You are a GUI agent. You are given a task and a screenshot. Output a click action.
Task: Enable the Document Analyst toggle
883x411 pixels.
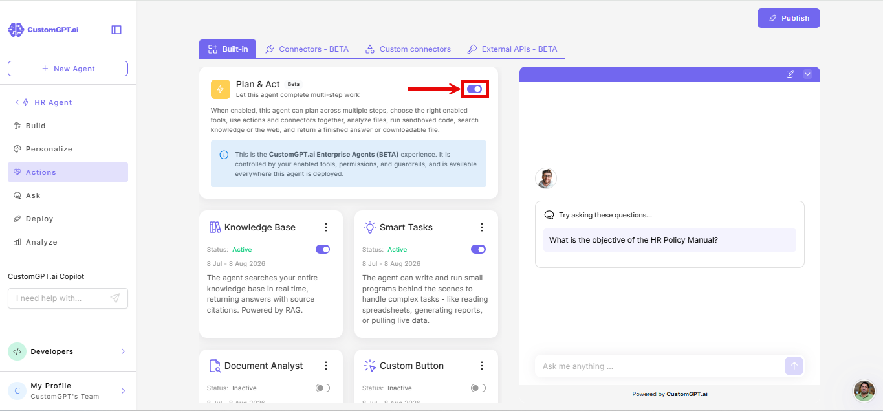pos(323,388)
